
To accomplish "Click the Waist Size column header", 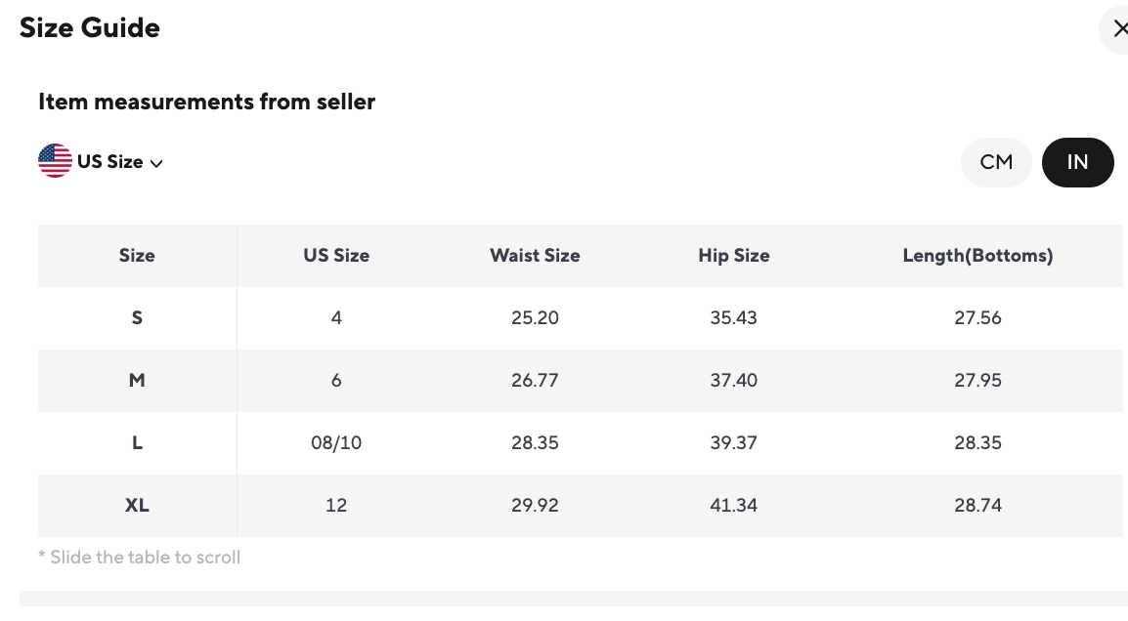I will click(535, 256).
